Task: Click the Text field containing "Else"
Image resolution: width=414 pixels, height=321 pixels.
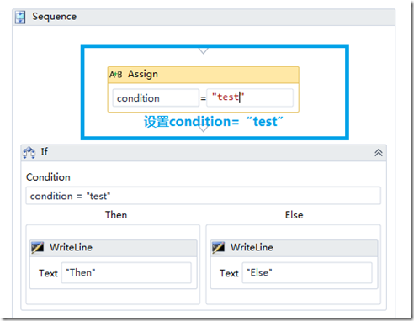Action: 307,272
